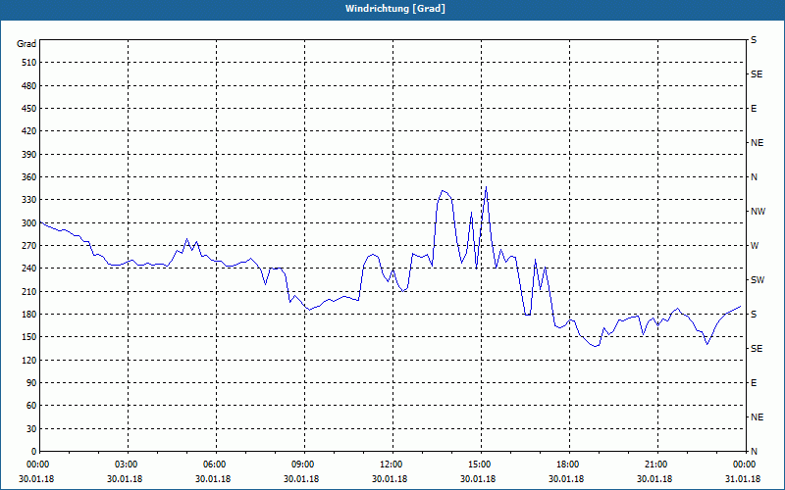The image size is (785, 490).
Task: Select the 18:00 time label
Action: click(x=569, y=465)
